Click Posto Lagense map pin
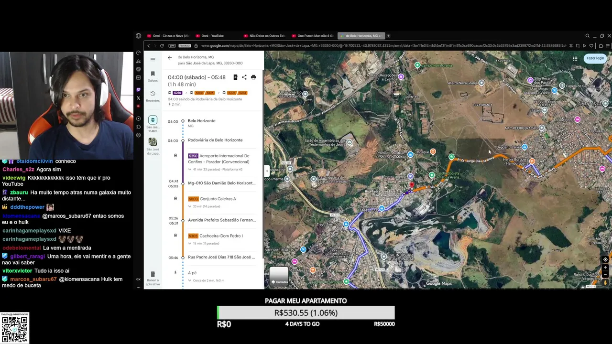The image size is (612, 344). (x=410, y=176)
